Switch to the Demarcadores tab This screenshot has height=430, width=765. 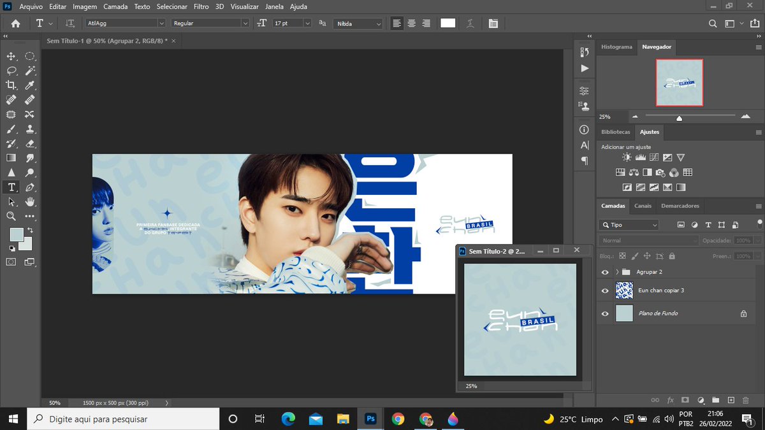click(680, 206)
